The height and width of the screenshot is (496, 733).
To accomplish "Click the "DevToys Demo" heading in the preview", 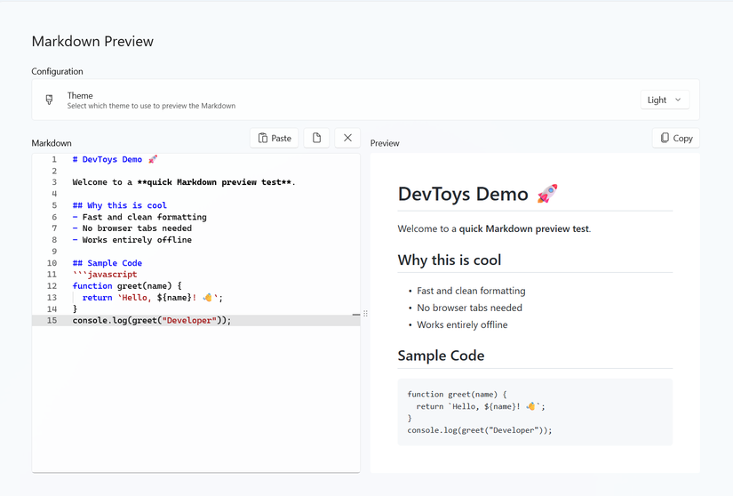I will coord(463,194).
